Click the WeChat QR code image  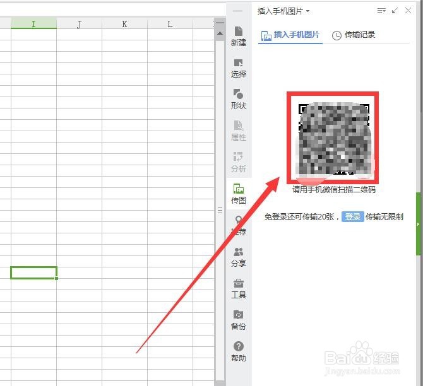(x=334, y=138)
